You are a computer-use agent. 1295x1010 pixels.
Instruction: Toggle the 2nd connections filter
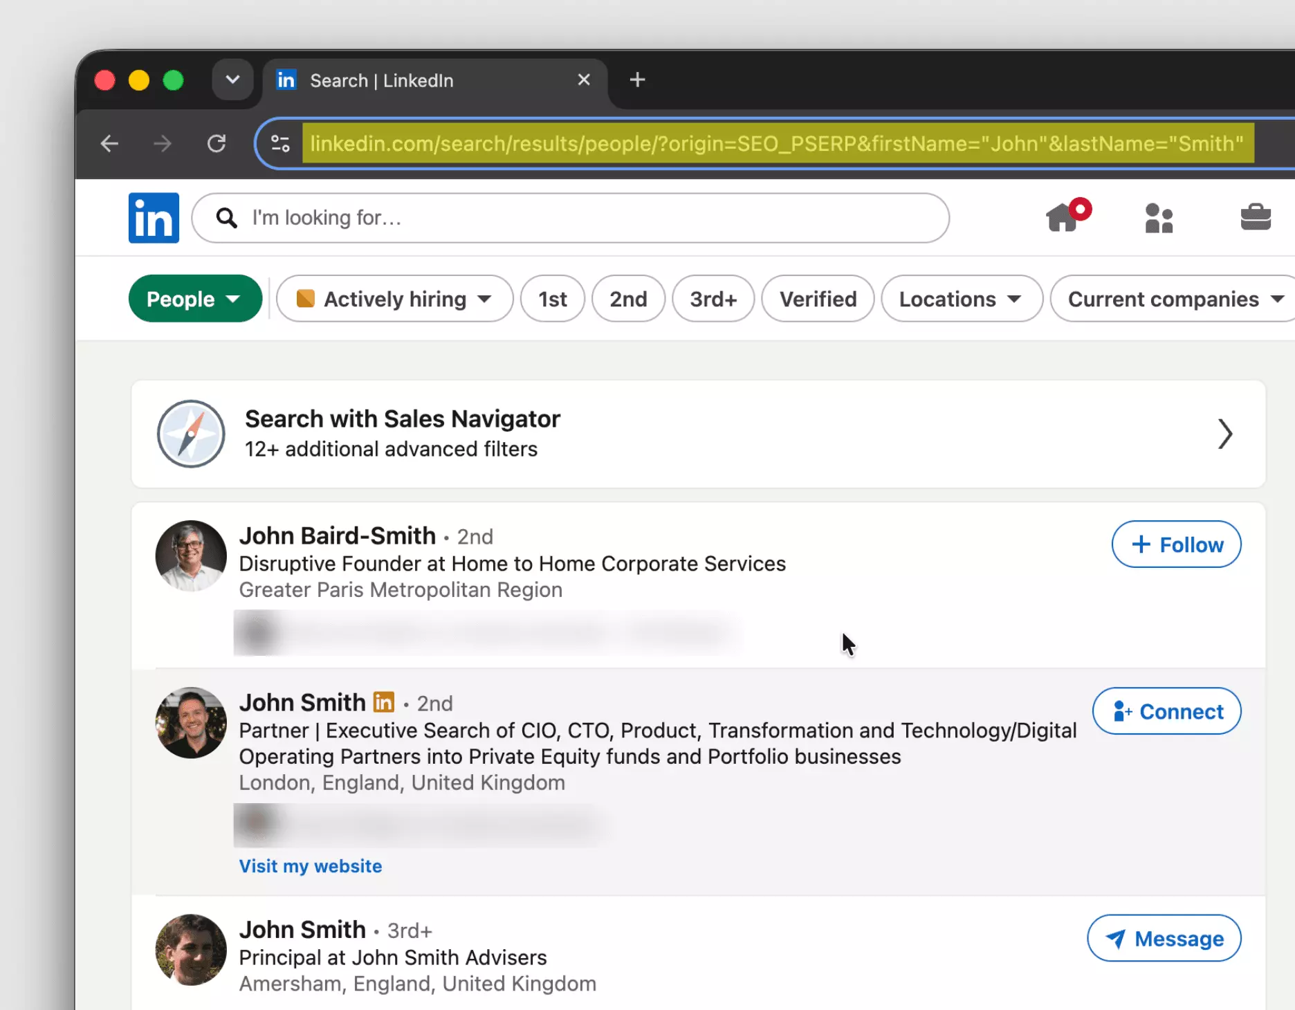[628, 299]
